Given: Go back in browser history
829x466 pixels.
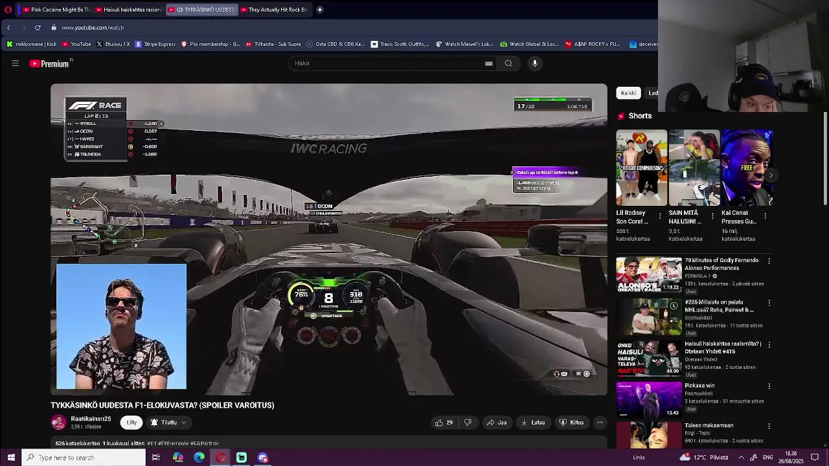Looking at the screenshot, I should [8, 27].
